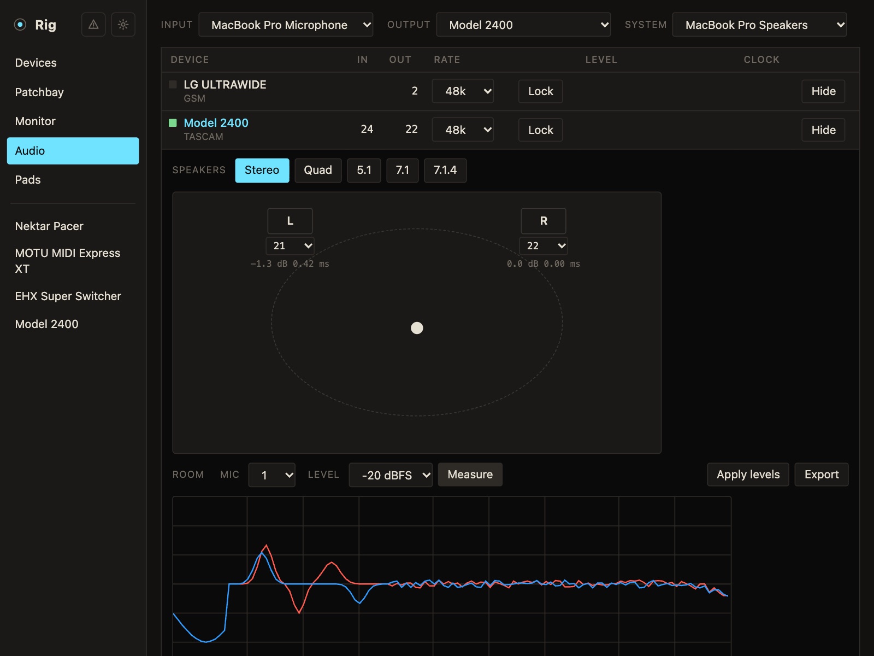
Task: Export the room measurement
Action: pos(822,475)
